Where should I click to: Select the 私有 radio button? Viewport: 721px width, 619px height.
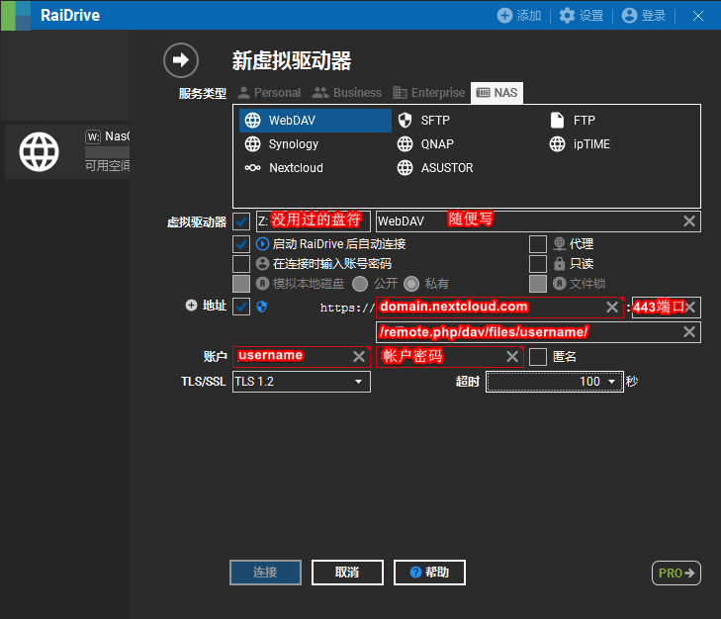[x=411, y=284]
